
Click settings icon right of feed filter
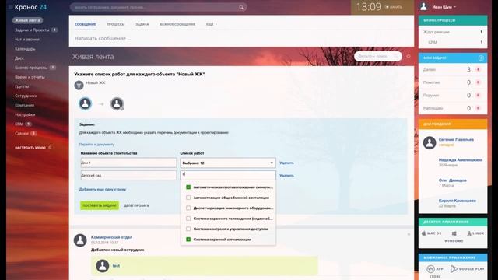(409, 57)
